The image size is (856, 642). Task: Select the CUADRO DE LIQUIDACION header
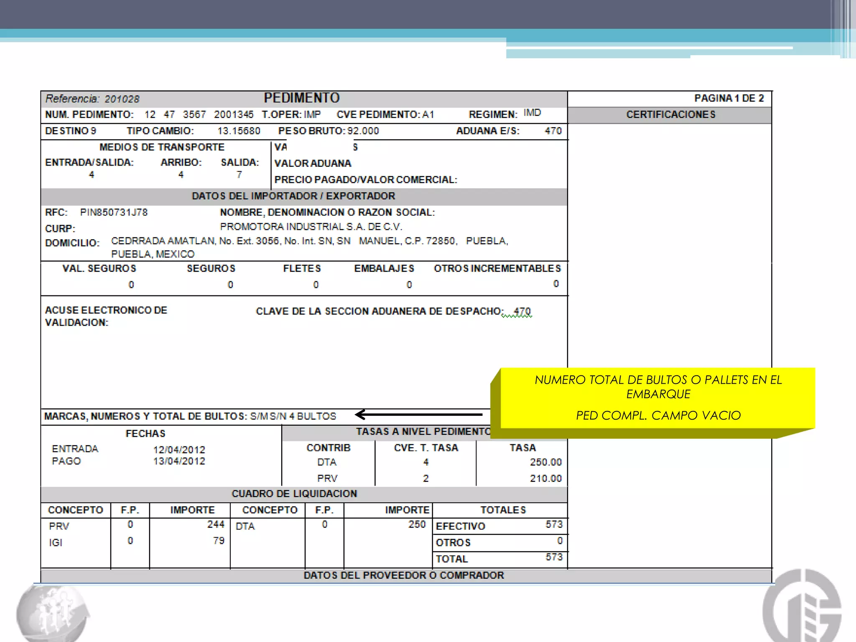pos(294,494)
